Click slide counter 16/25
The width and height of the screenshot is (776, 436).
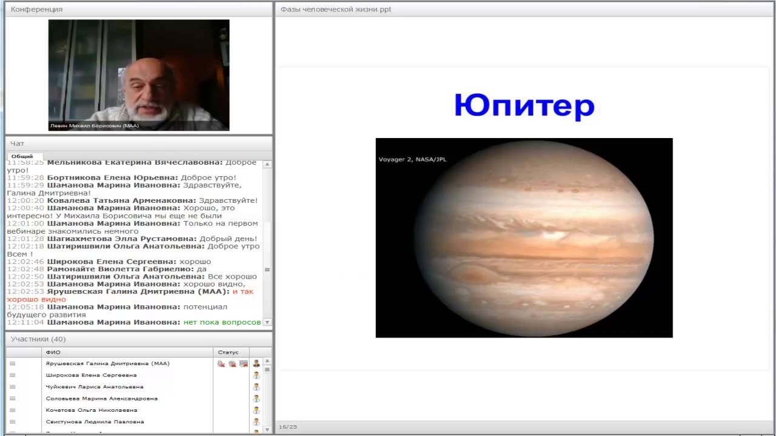[x=288, y=427]
